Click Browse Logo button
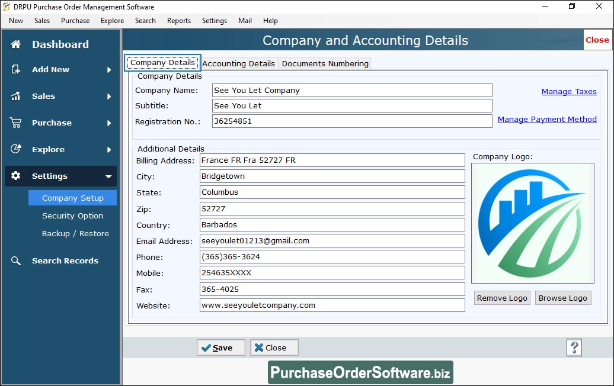The height and width of the screenshot is (386, 614). (562, 298)
